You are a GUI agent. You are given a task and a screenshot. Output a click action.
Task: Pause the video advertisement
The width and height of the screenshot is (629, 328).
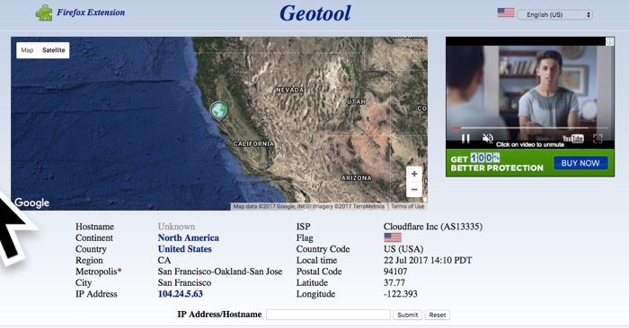pos(465,138)
